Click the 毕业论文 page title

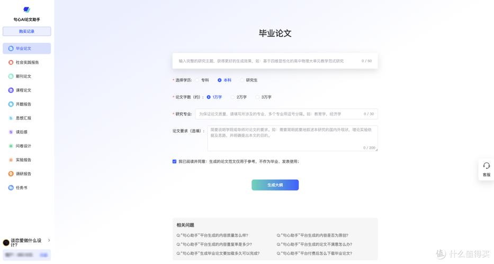point(275,33)
